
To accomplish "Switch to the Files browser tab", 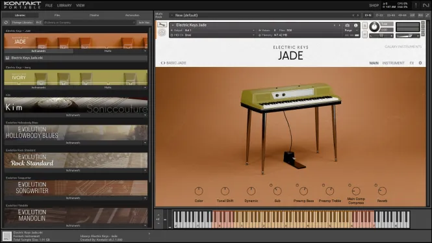I will 57,15.
